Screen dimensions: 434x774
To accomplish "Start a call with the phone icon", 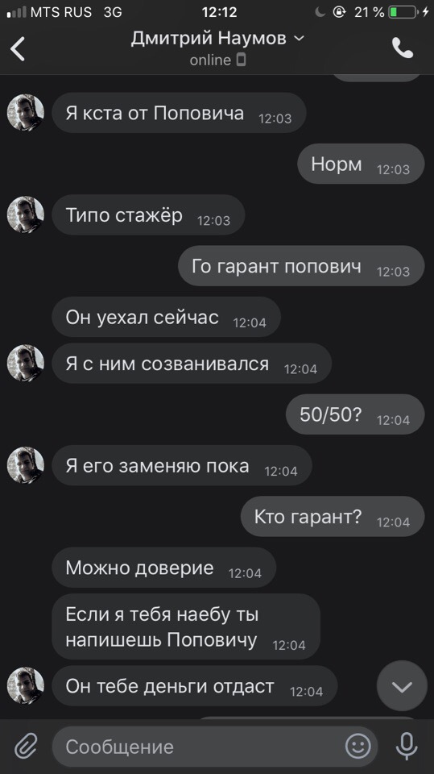I will [403, 48].
